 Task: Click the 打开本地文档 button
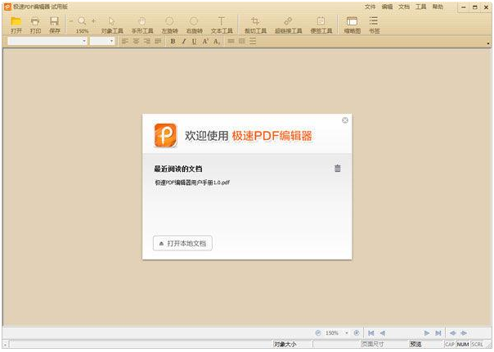pyautogui.click(x=182, y=243)
